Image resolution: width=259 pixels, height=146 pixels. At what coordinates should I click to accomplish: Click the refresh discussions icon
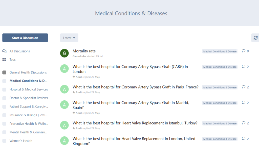[255, 38]
